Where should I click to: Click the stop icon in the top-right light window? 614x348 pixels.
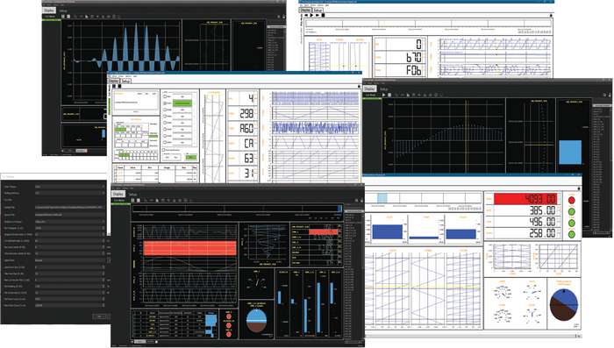tap(323, 15)
